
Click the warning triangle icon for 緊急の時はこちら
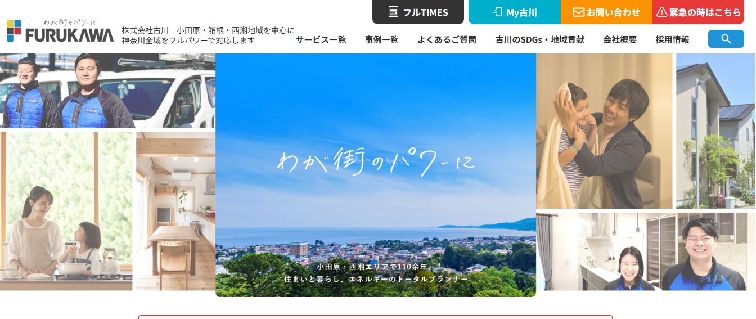(662, 12)
